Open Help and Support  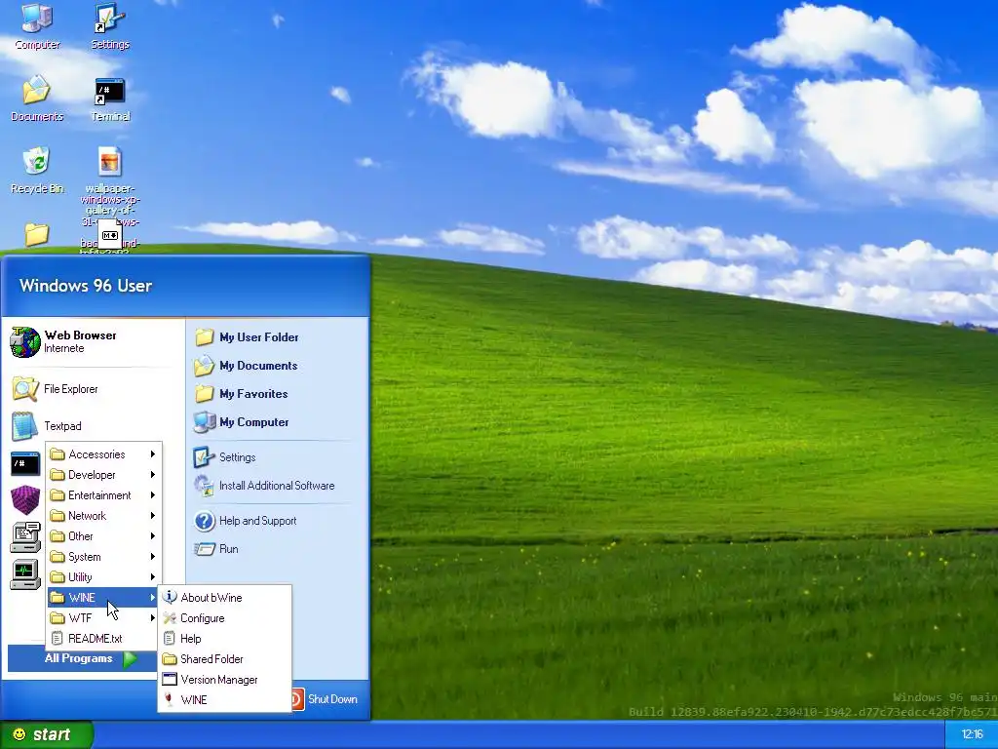246,521
